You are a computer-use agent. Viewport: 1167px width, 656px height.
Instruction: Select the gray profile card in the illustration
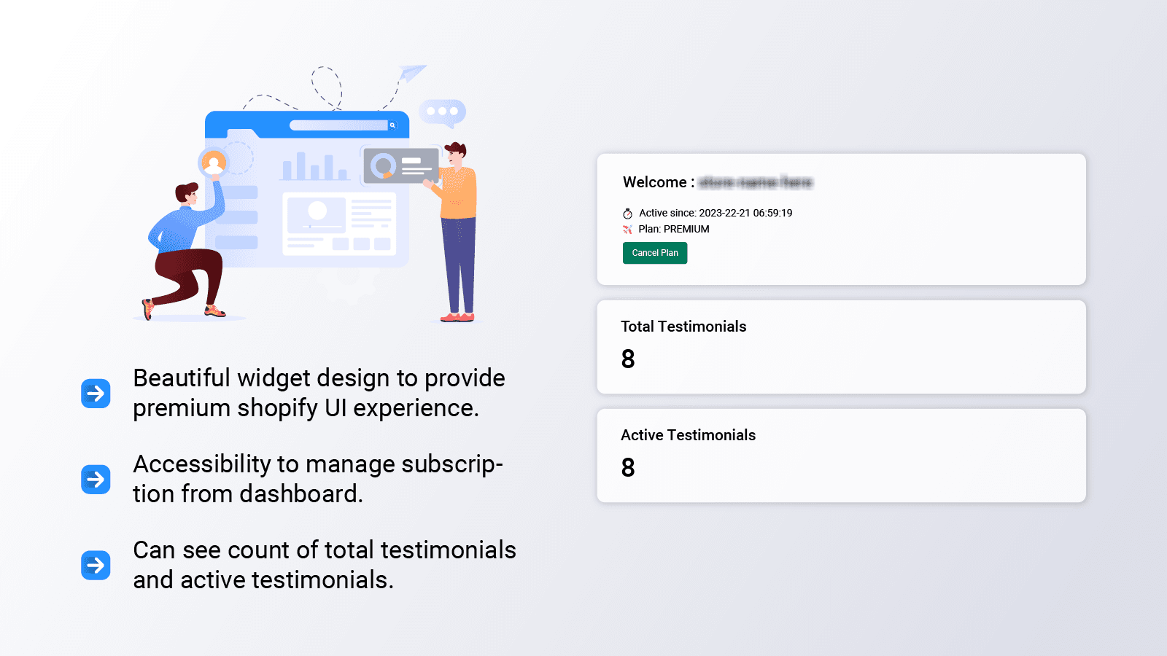(401, 166)
